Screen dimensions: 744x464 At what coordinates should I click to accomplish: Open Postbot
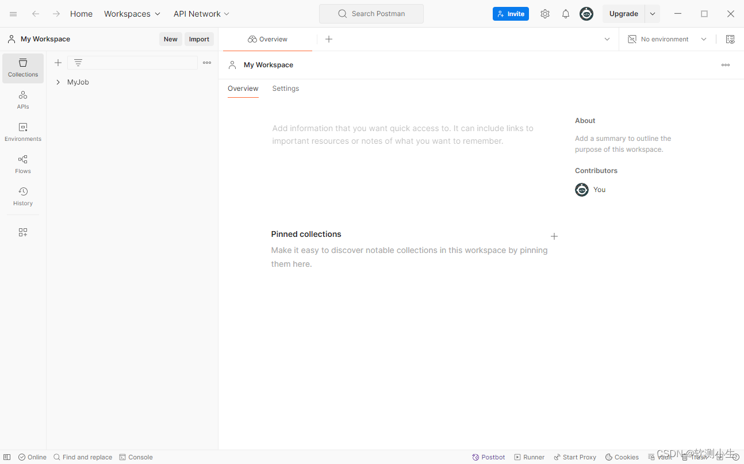(x=489, y=457)
